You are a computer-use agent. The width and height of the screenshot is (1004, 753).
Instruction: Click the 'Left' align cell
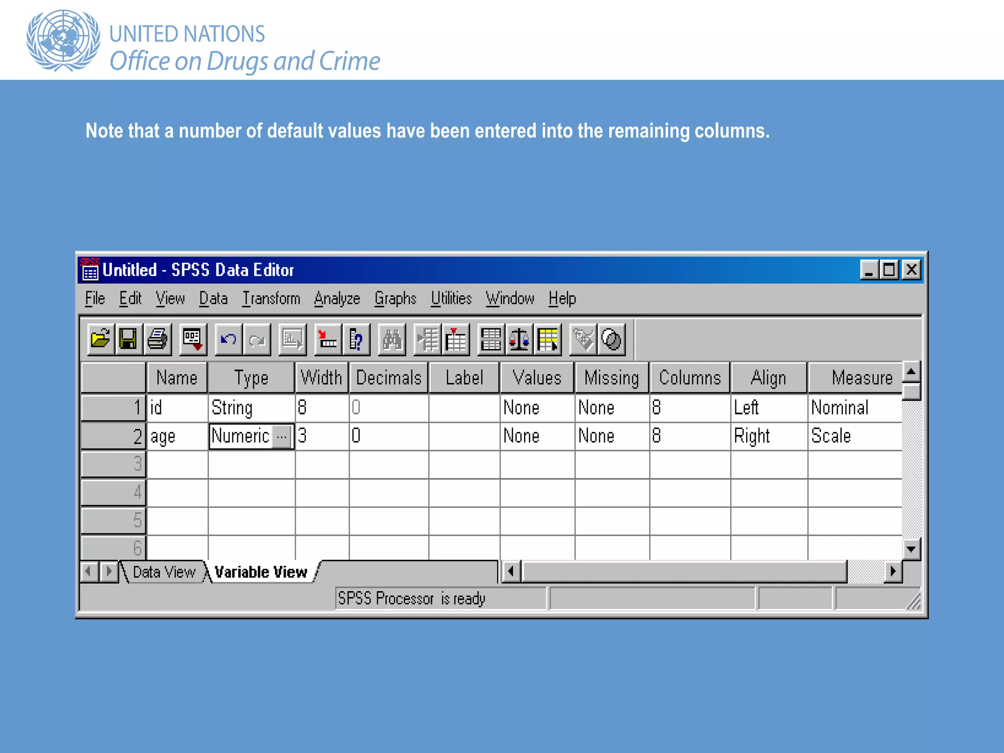click(769, 408)
